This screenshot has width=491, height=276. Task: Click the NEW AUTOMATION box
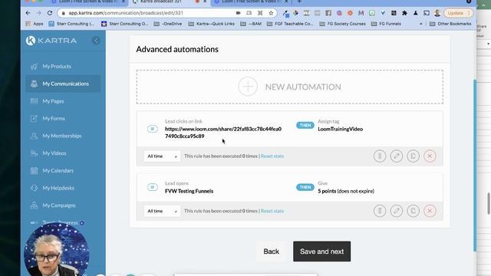(x=290, y=87)
